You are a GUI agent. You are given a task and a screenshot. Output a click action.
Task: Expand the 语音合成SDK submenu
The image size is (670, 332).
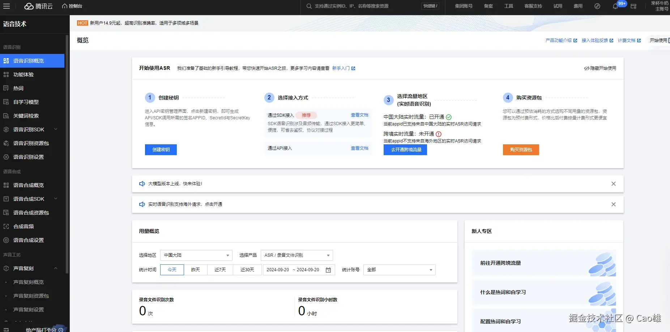coord(56,199)
